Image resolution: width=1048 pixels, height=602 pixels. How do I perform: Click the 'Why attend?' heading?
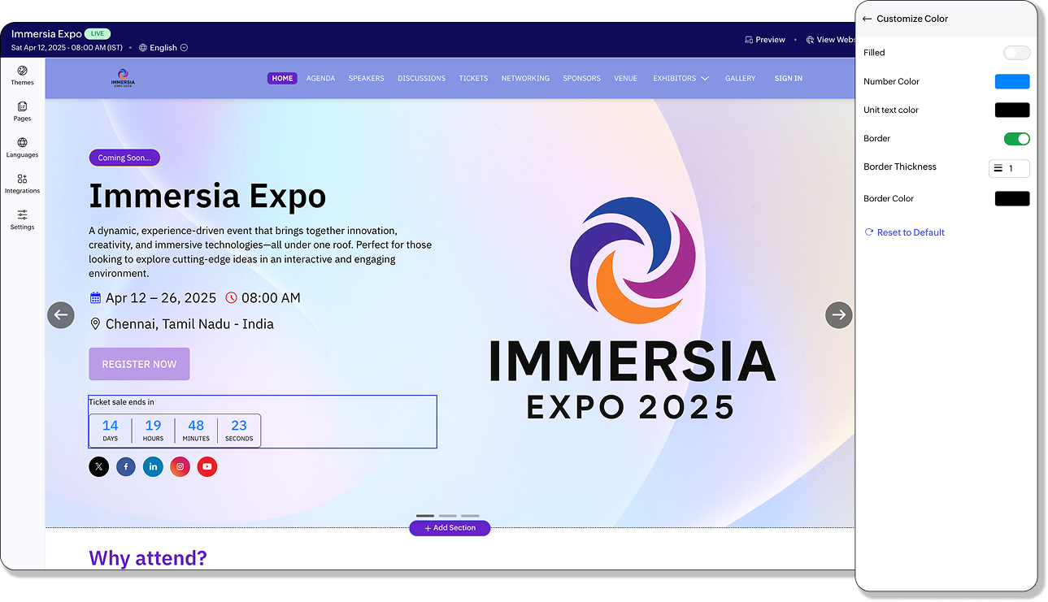[x=148, y=558]
